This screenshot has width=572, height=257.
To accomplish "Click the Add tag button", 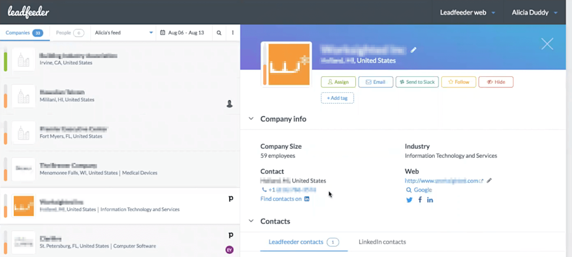I will (x=337, y=98).
